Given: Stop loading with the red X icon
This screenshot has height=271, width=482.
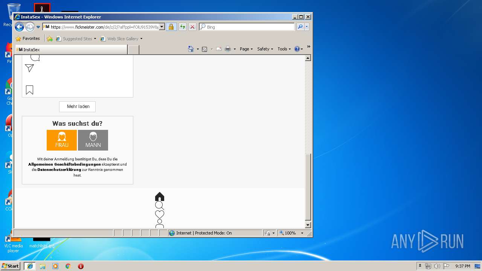Looking at the screenshot, I should click(x=192, y=27).
